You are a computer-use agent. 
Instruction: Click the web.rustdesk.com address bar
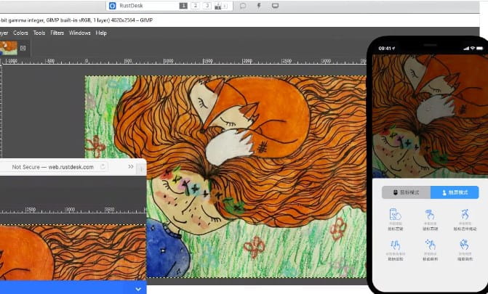(54, 167)
